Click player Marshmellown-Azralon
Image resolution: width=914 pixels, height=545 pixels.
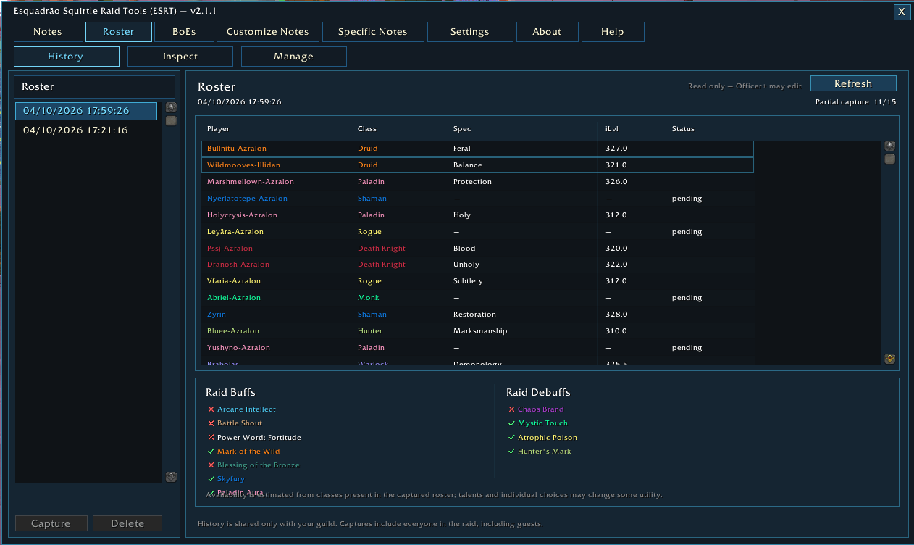(x=251, y=182)
